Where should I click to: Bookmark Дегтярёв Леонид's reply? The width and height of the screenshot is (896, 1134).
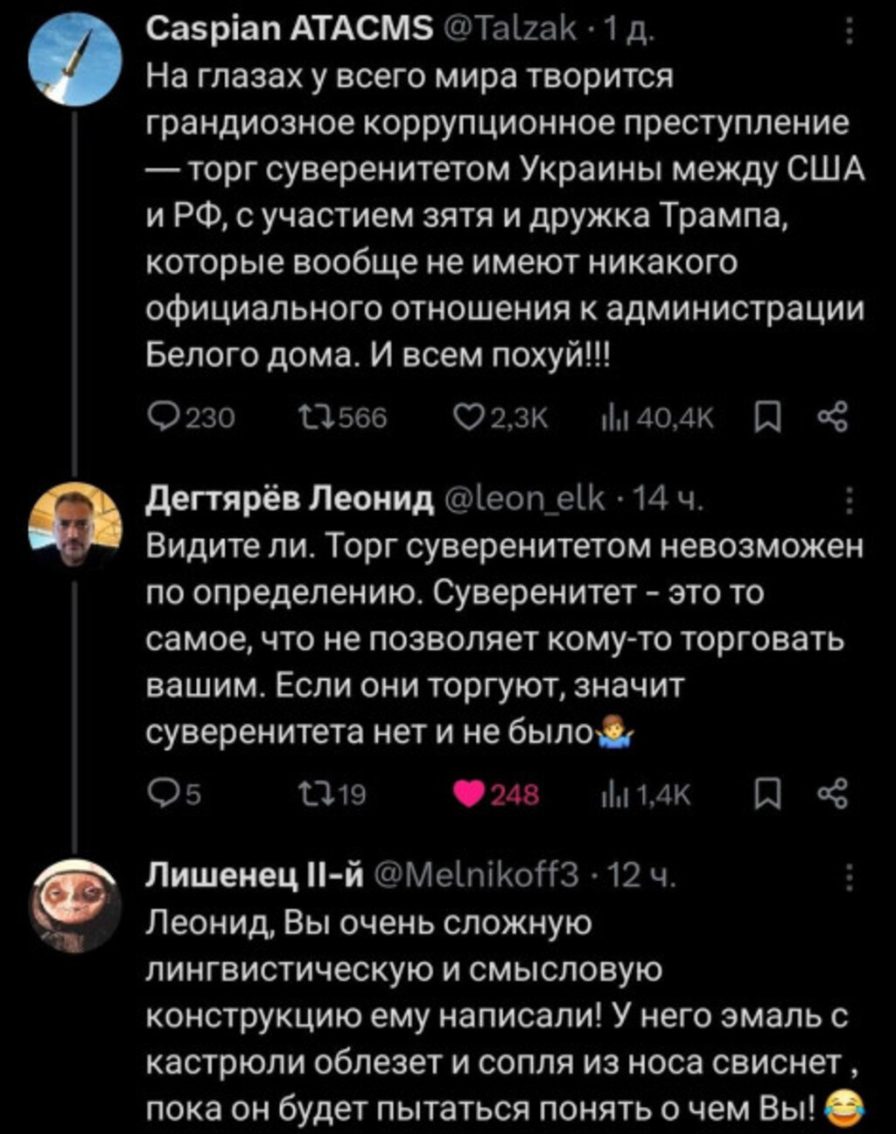[766, 794]
